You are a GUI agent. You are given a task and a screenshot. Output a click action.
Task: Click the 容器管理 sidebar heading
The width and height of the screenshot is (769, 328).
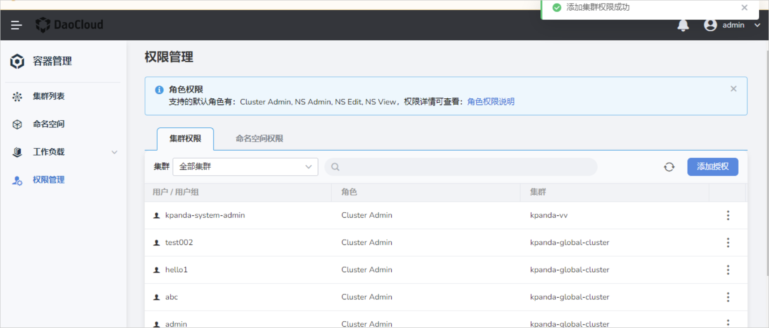[x=52, y=61]
